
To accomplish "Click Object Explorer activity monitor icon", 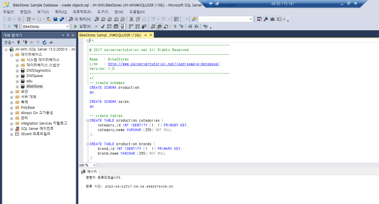I will tap(51, 42).
